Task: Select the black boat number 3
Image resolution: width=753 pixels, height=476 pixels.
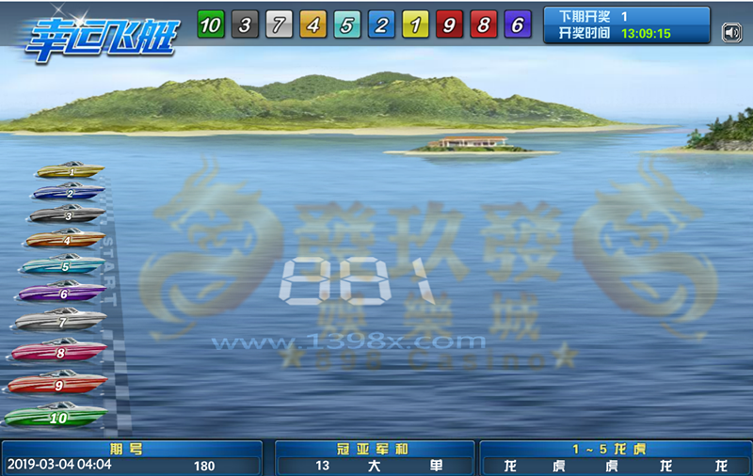Action: (66, 214)
